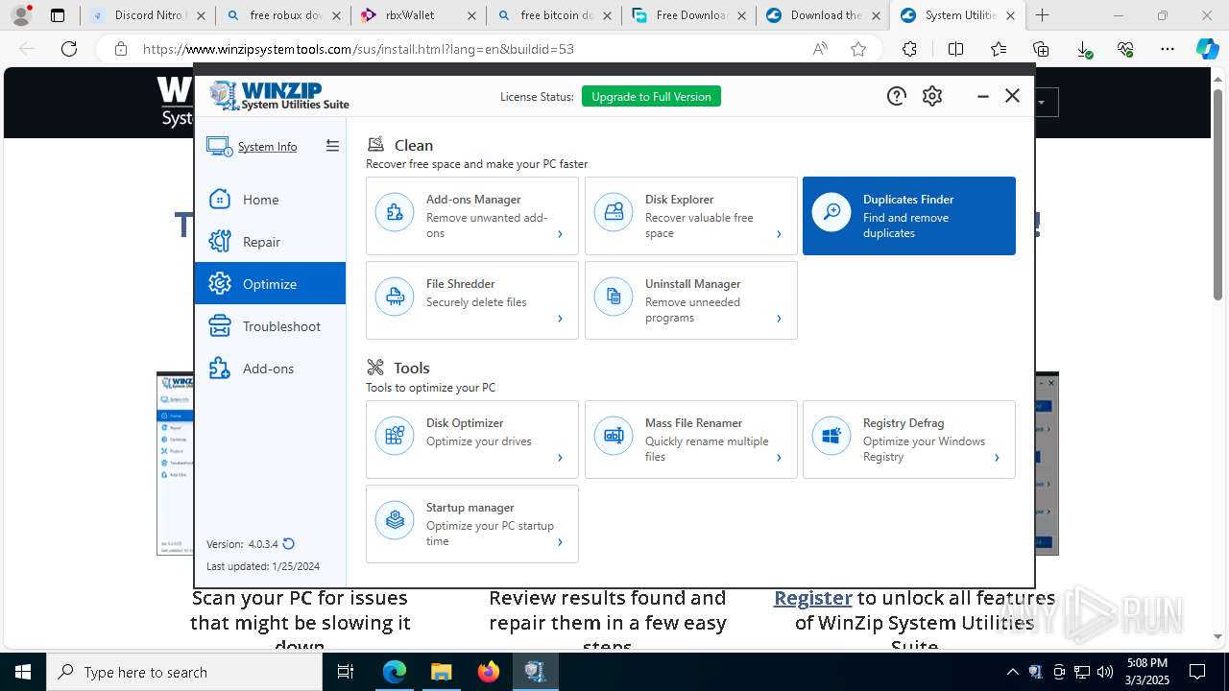Screen dimensions: 1229x691
Task: Click the Register link on webpage
Action: [x=813, y=598]
